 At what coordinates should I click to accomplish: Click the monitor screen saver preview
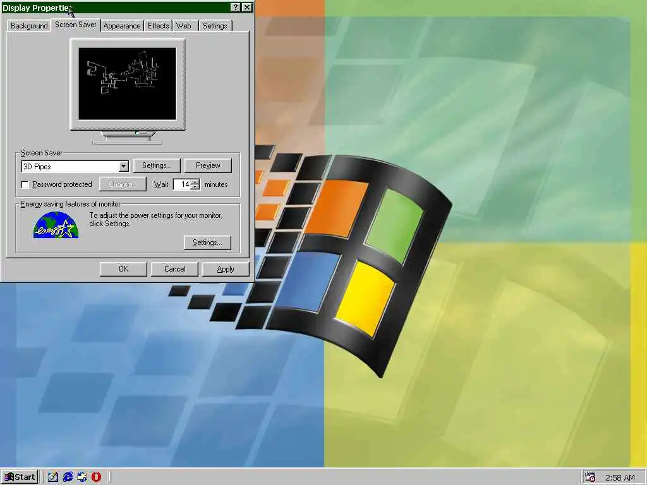pyautogui.click(x=128, y=84)
